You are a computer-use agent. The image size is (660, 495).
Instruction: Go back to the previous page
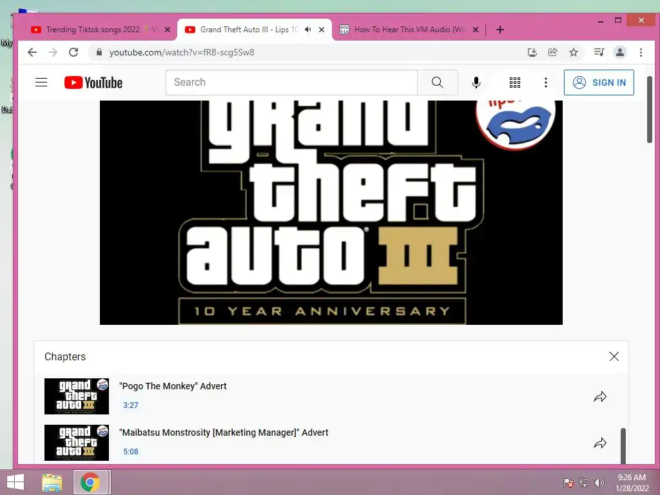click(32, 52)
